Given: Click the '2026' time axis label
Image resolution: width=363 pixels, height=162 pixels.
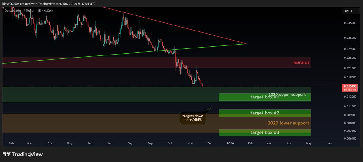Looking at the screenshot, I should 230,143.
